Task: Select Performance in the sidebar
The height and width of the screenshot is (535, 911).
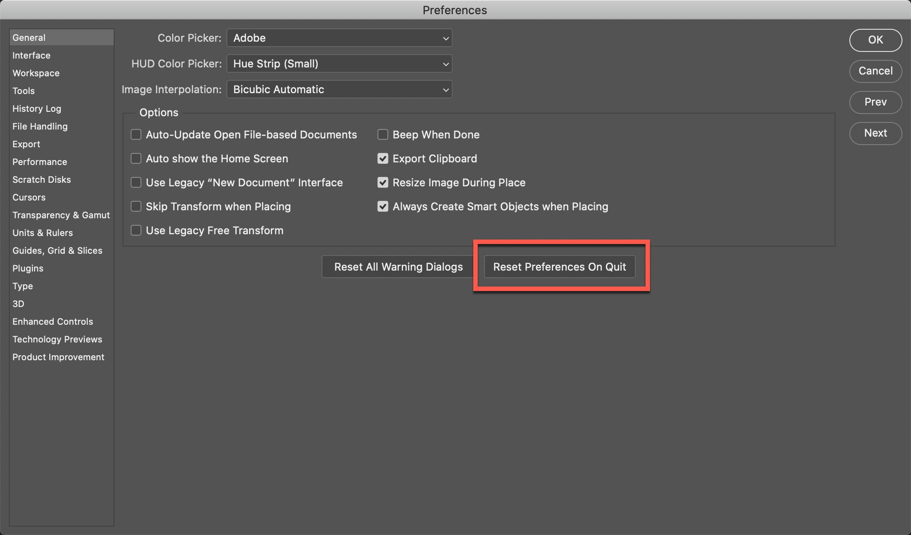Action: click(40, 162)
